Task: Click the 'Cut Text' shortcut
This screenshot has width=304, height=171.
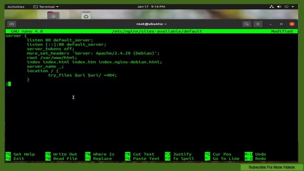Action: 140,154
